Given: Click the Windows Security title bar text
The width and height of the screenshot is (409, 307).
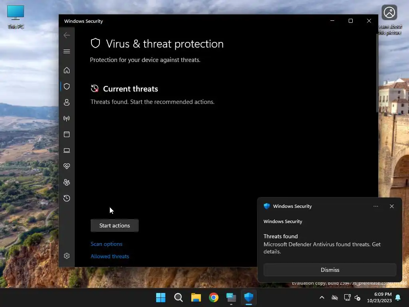Looking at the screenshot, I should tap(83, 21).
